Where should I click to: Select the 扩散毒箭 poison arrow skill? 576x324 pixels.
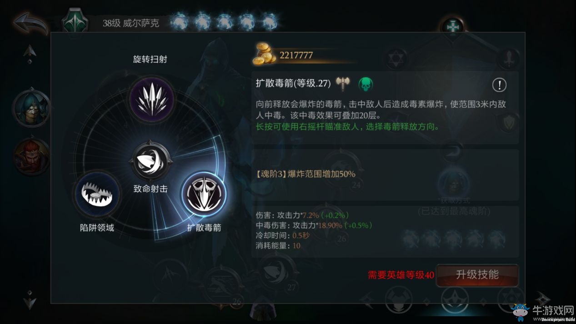click(x=204, y=194)
